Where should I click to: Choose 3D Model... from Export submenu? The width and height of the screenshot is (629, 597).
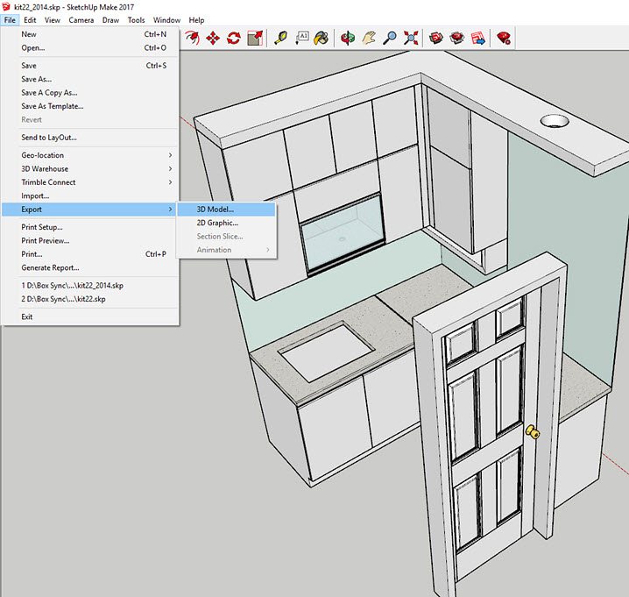tap(216, 210)
